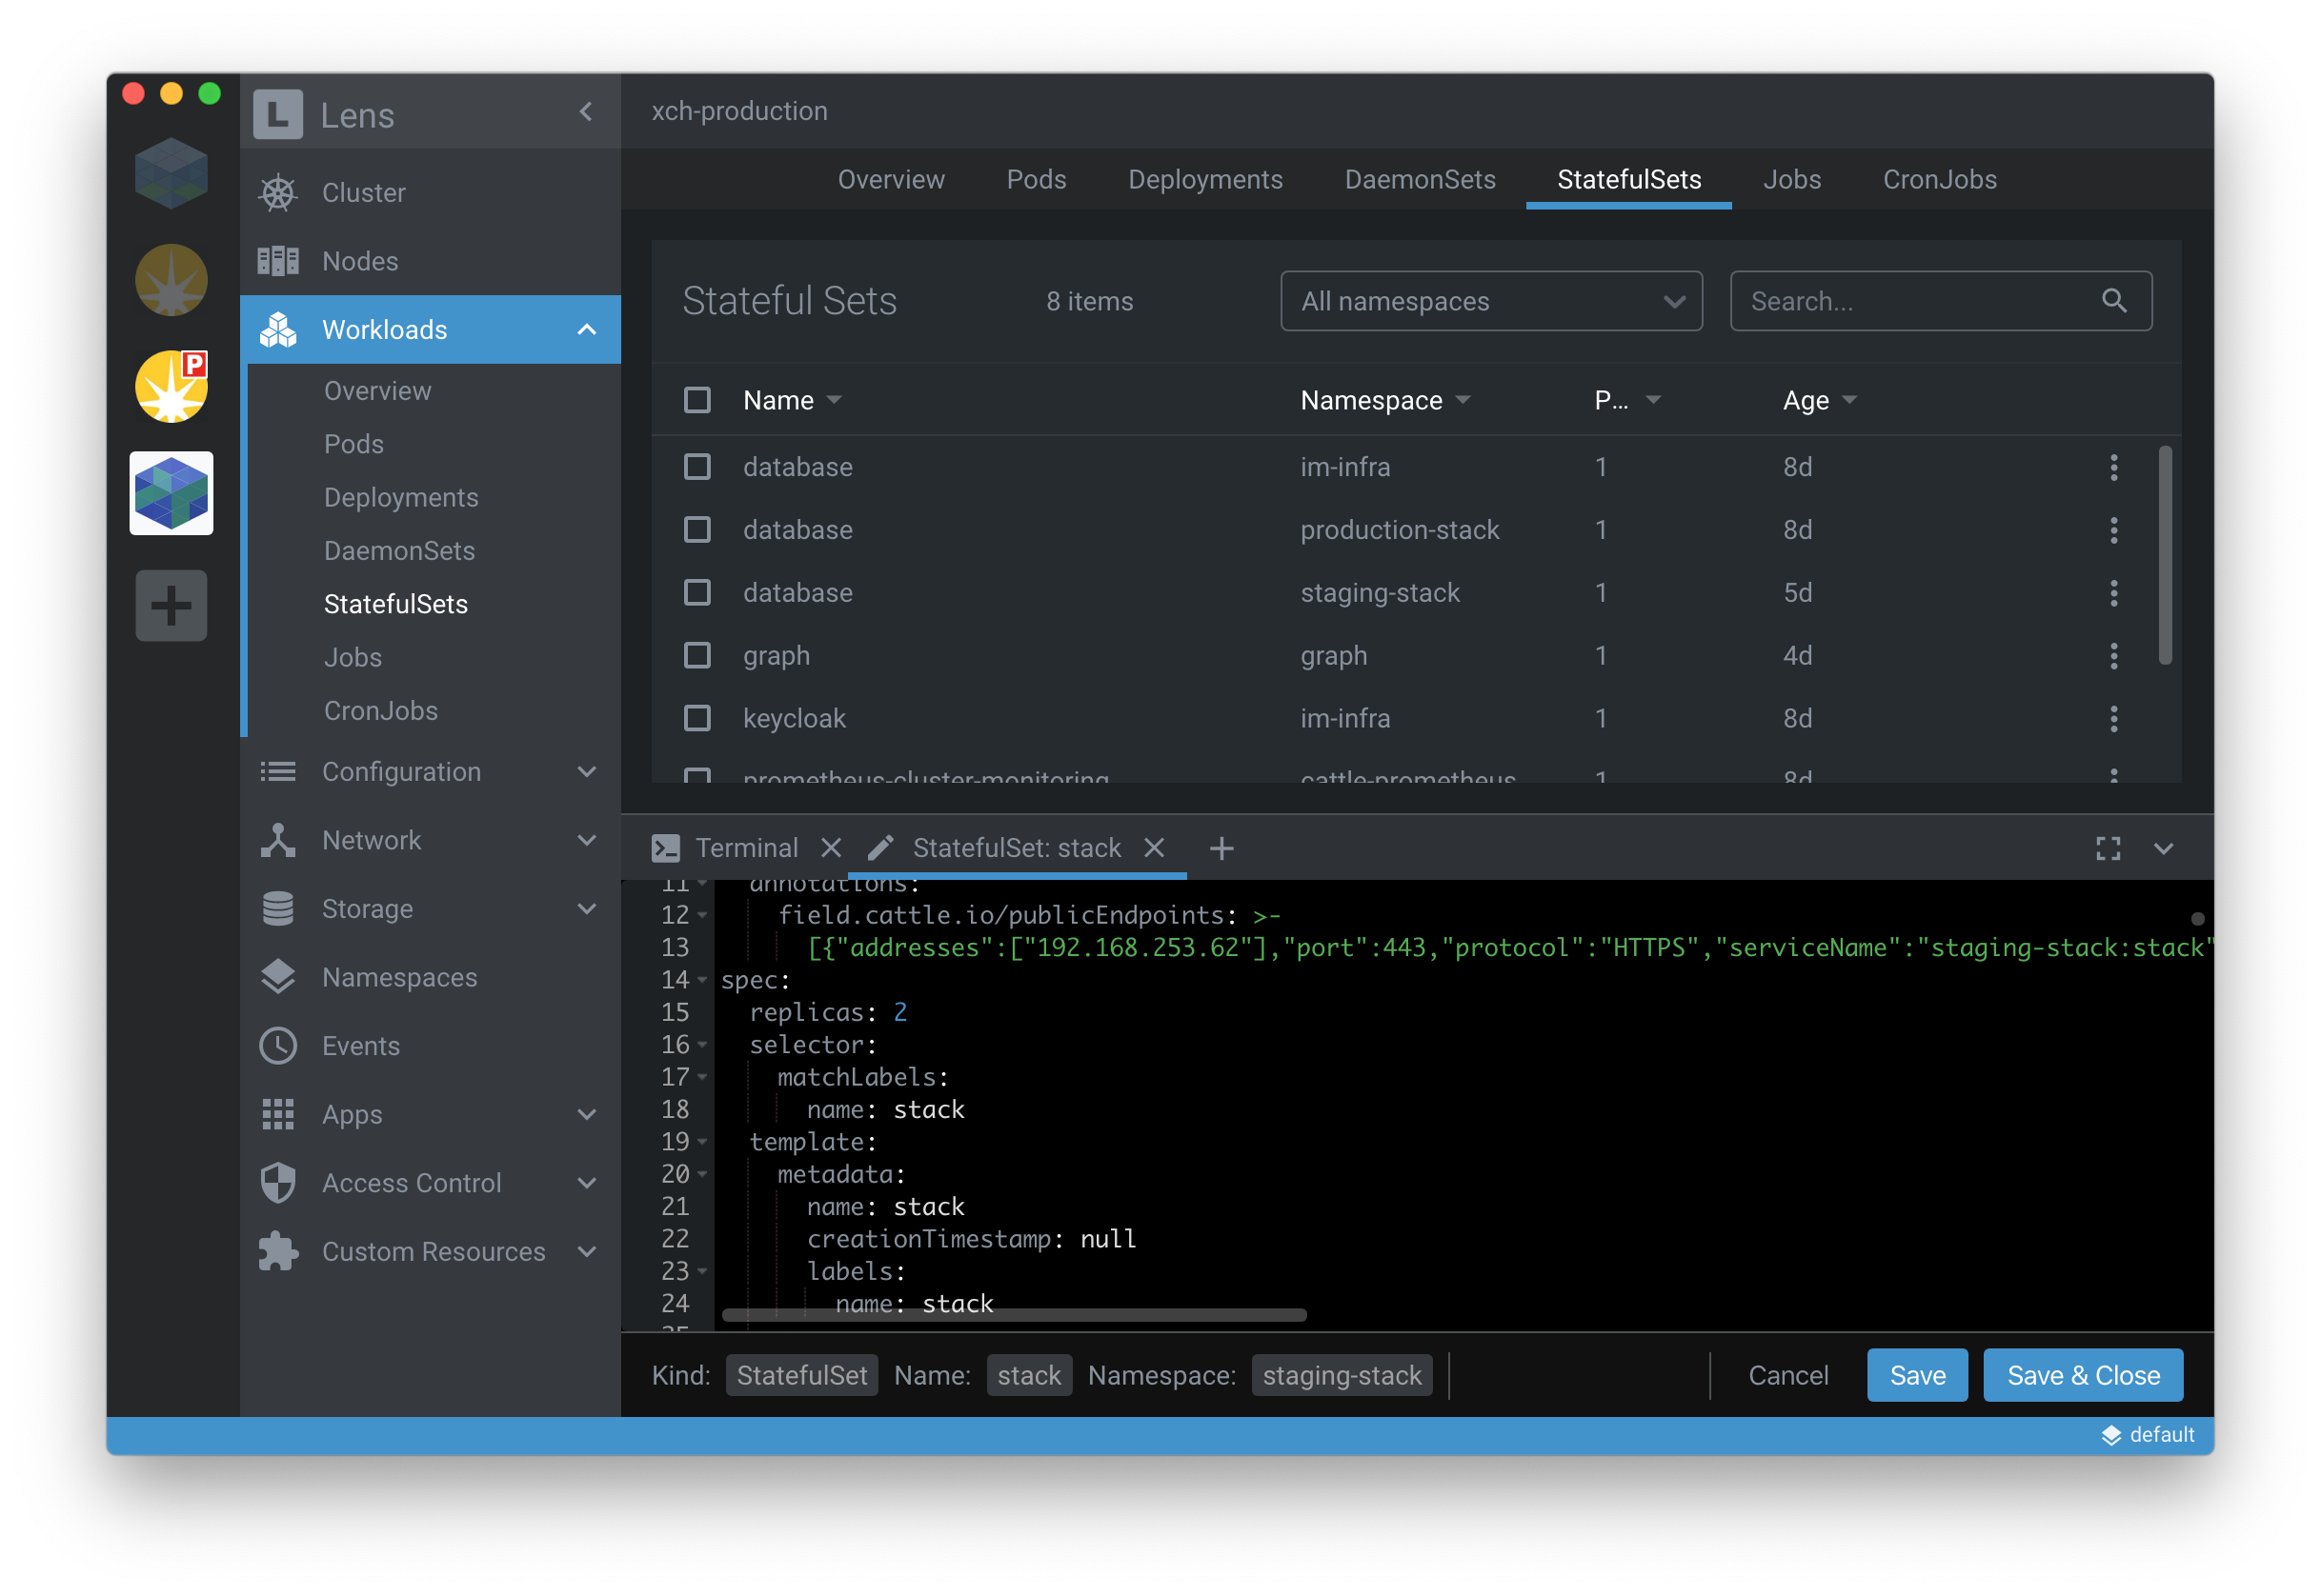Open CronJobs in sidebar Workloads submenu

[380, 710]
